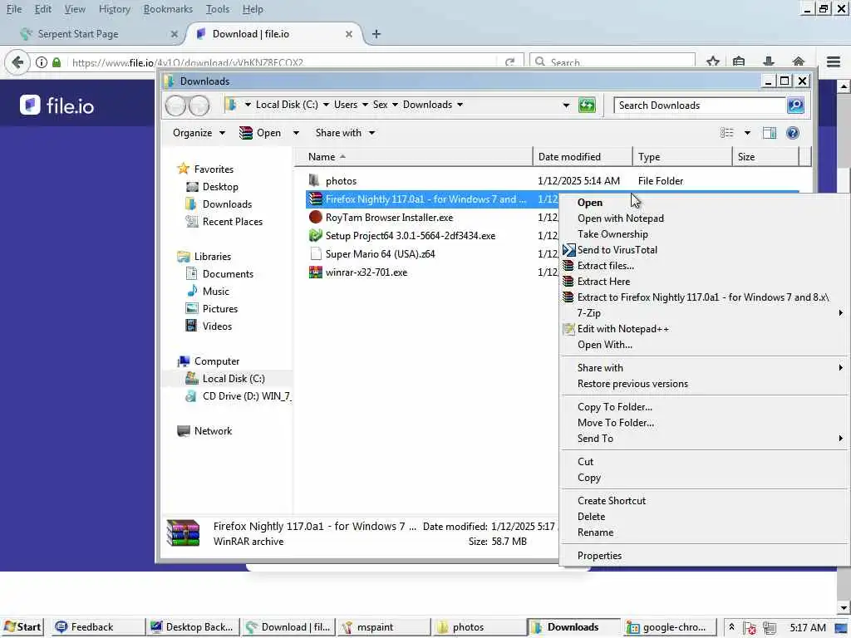Click the browser URL address field
Viewport: 851px width, 638px height.
pyautogui.click(x=283, y=62)
